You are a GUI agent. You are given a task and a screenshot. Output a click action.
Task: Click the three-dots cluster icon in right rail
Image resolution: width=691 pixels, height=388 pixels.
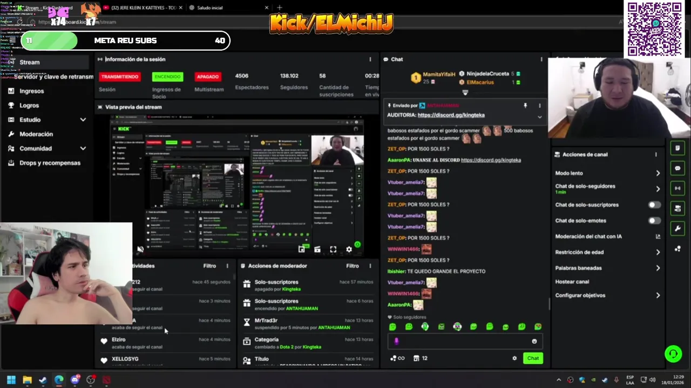click(678, 248)
